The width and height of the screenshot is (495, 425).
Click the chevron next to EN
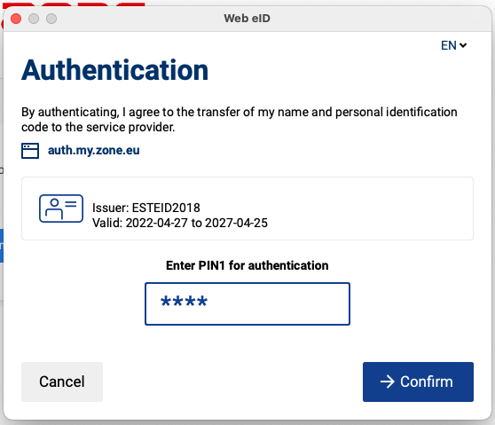coord(463,45)
